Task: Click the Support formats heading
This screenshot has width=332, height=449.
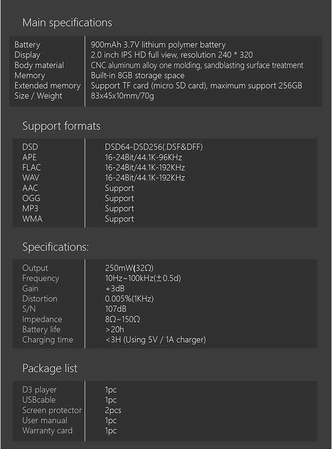Action: [61, 126]
